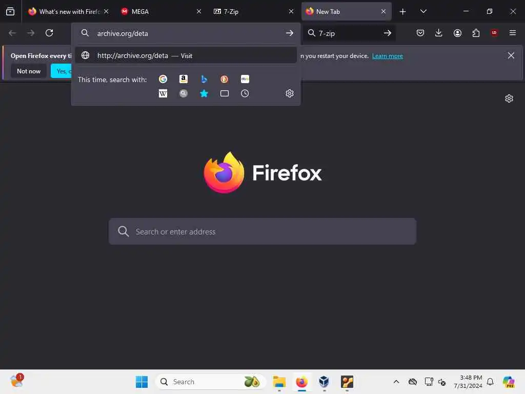Search in Bookmarks via star icon
This screenshot has width=525, height=394.
[204, 93]
